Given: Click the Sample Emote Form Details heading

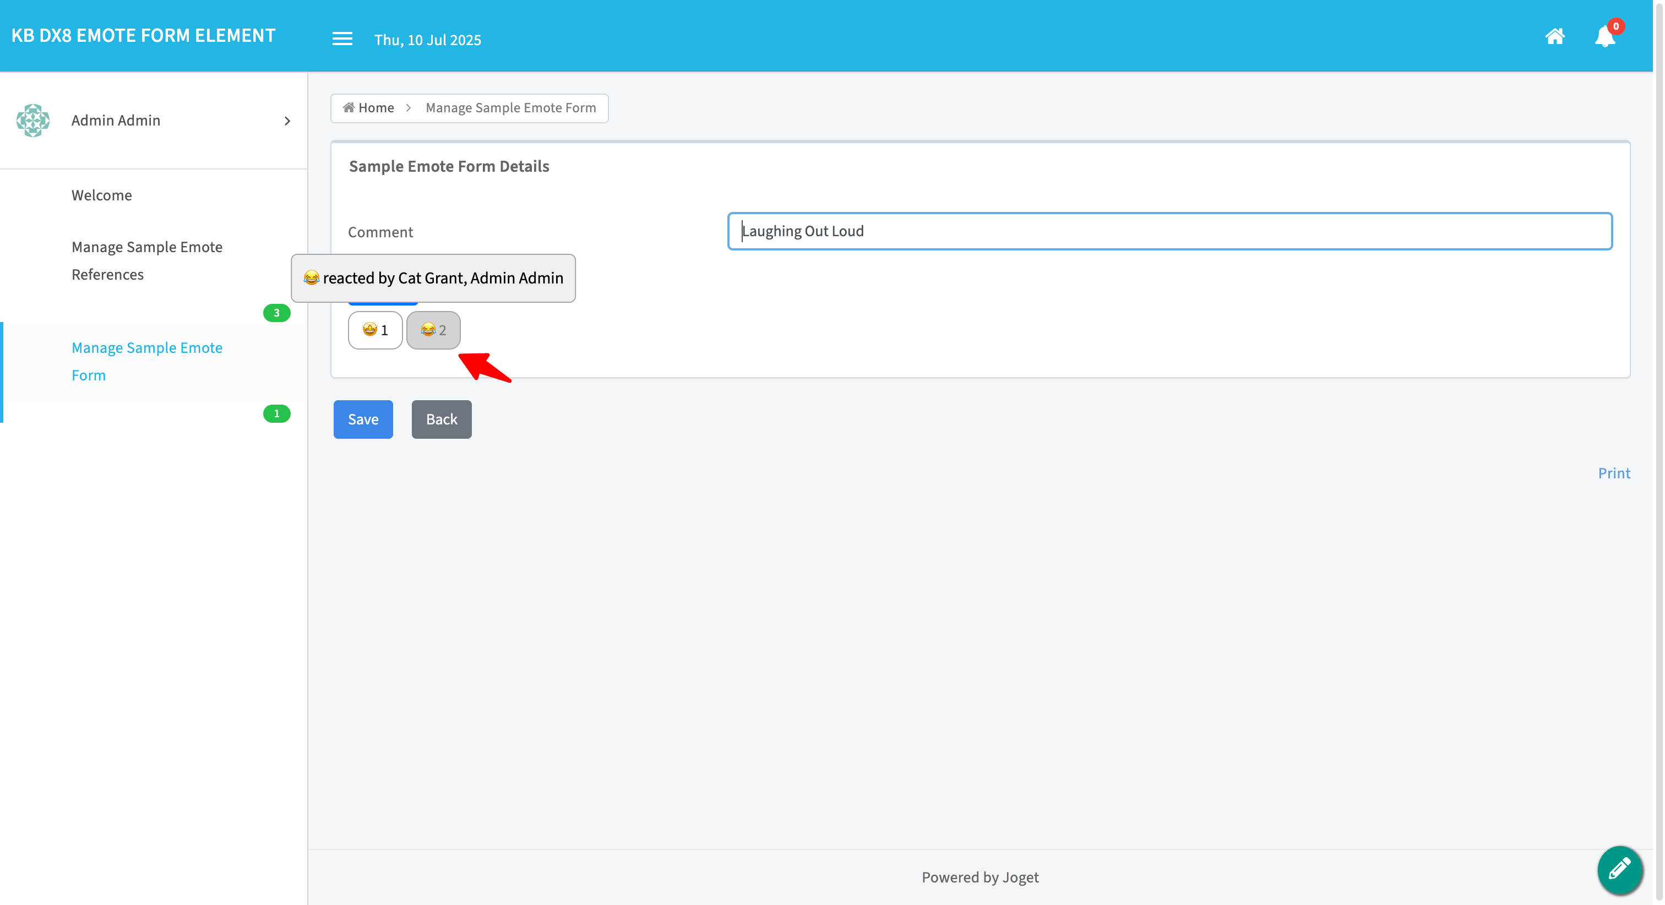Looking at the screenshot, I should 449,166.
